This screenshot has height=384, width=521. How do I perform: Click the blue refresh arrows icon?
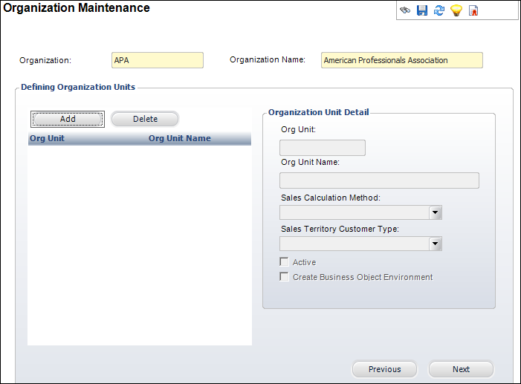(439, 10)
